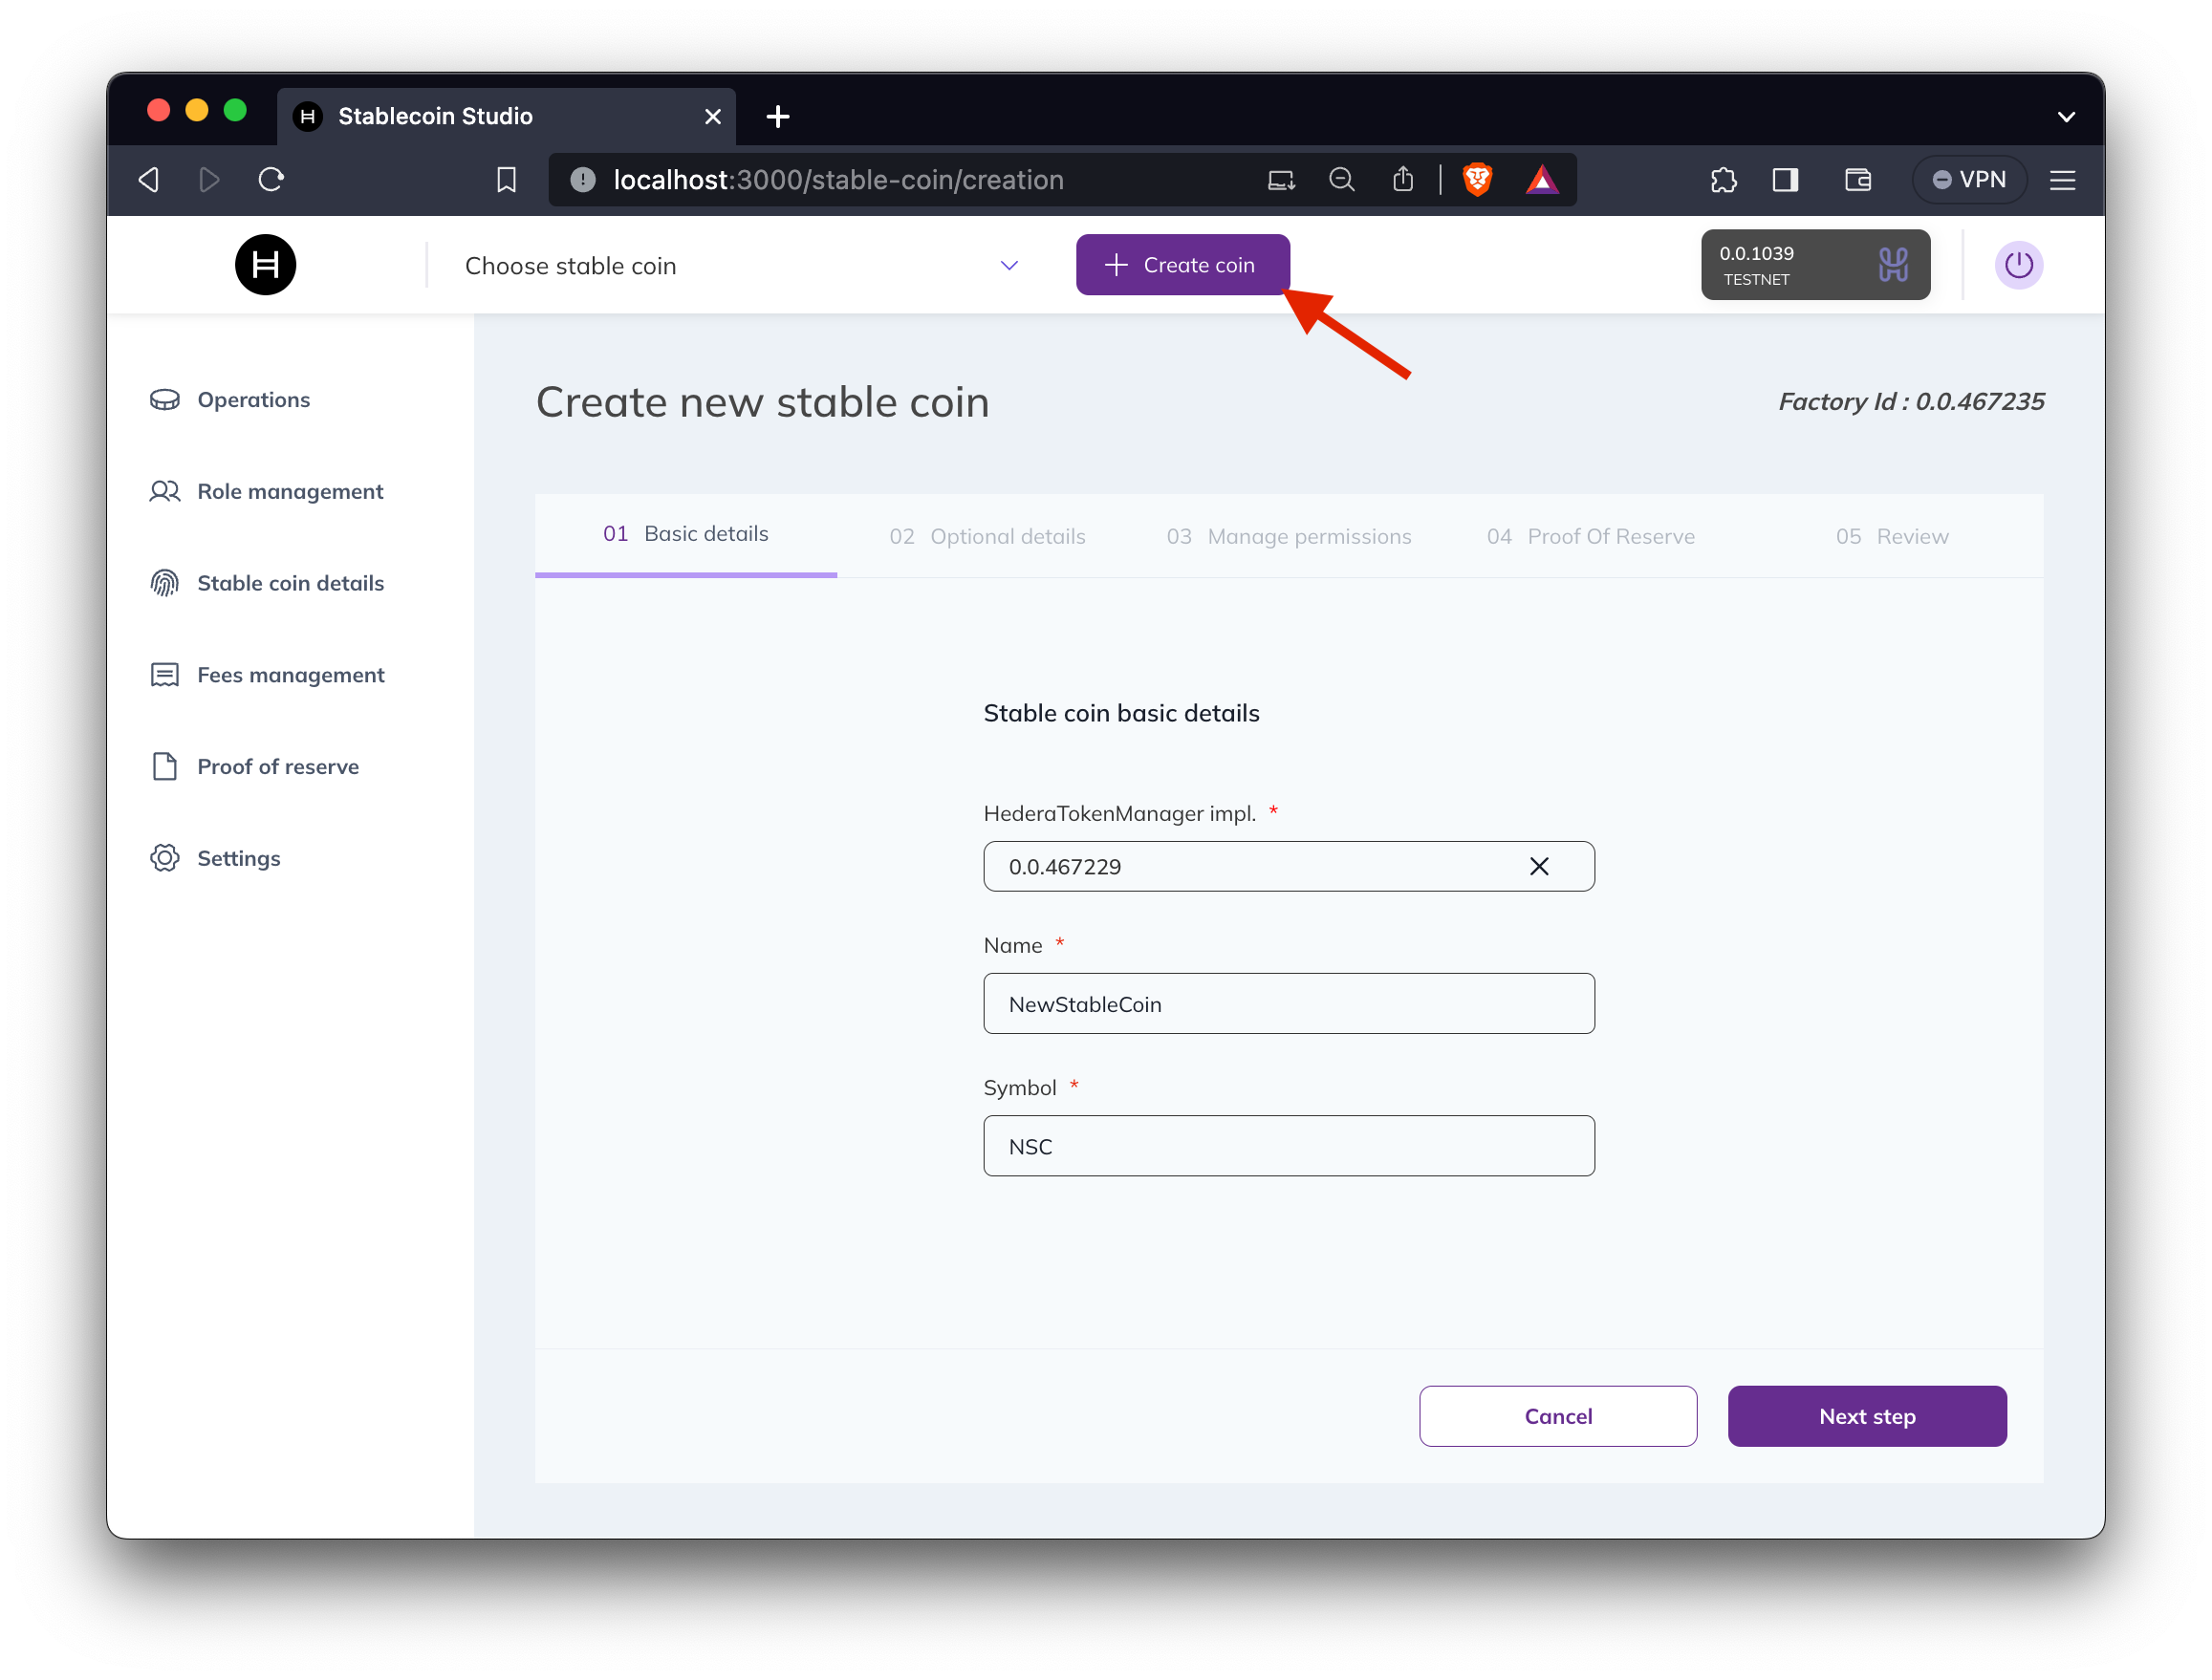Screen dimensions: 2212x1680
Task: Open the Settings gear icon
Action: pyautogui.click(x=164, y=858)
